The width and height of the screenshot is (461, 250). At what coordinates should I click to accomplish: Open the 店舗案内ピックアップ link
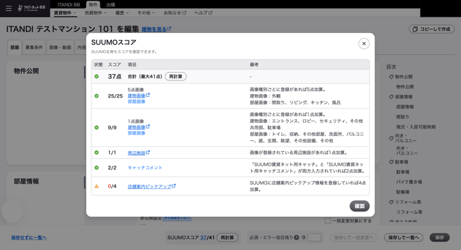[x=149, y=186]
